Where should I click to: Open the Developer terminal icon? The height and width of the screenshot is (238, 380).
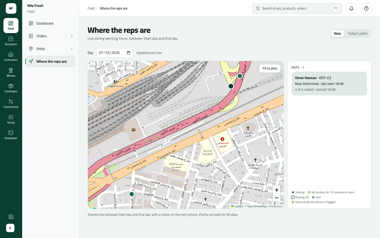coord(11,133)
